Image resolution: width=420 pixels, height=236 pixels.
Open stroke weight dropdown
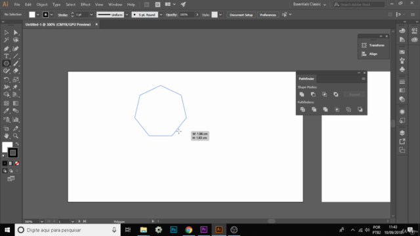pos(91,14)
